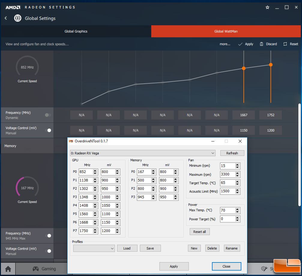Toggle GPU Frequency Dynamic switch
This screenshot has height=276, width=302.
48,115
